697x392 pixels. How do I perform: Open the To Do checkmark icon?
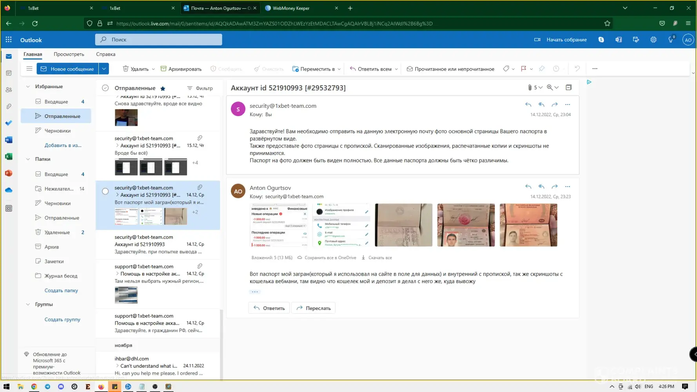click(9, 123)
